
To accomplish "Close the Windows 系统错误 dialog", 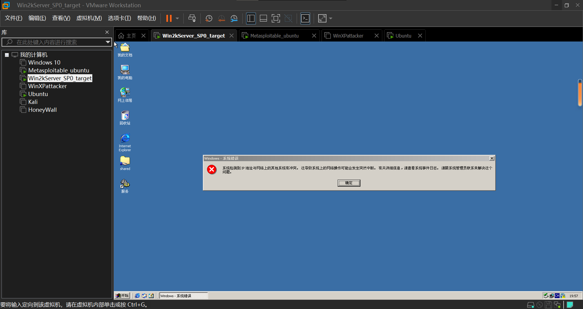I will pyautogui.click(x=492, y=158).
